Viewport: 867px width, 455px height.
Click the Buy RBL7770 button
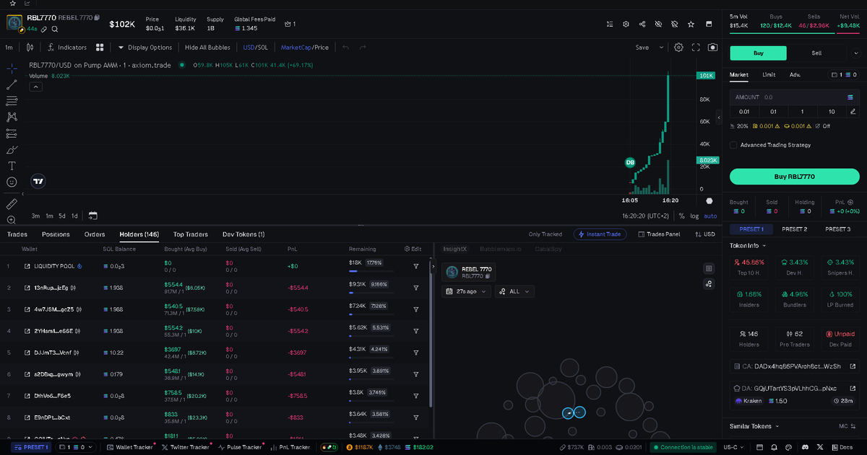pyautogui.click(x=794, y=176)
